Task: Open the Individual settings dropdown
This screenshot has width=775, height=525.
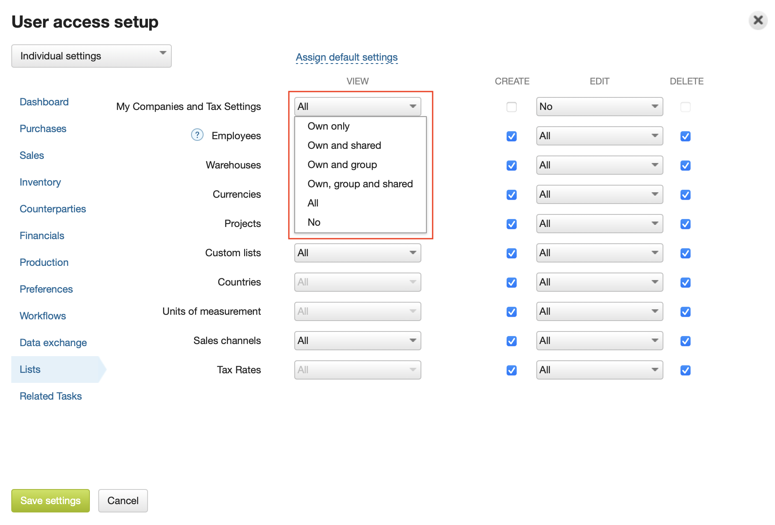Action: click(92, 56)
